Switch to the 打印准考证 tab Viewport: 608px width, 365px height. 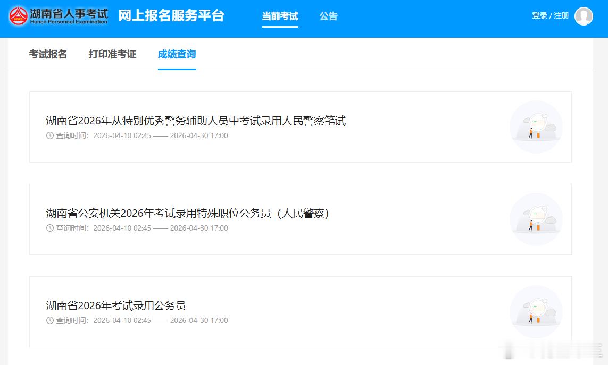tap(112, 54)
